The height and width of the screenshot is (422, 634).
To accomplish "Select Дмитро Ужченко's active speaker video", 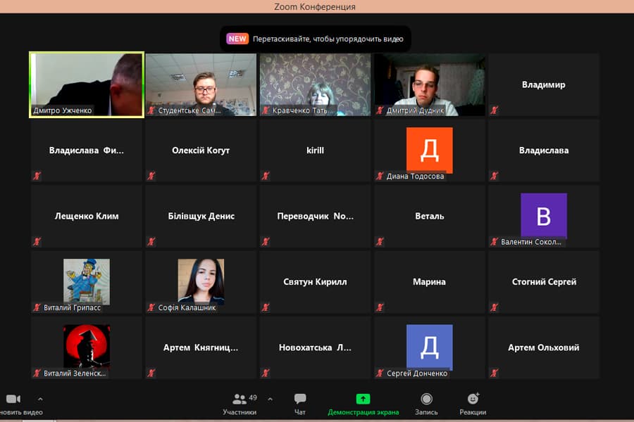I will pos(87,85).
